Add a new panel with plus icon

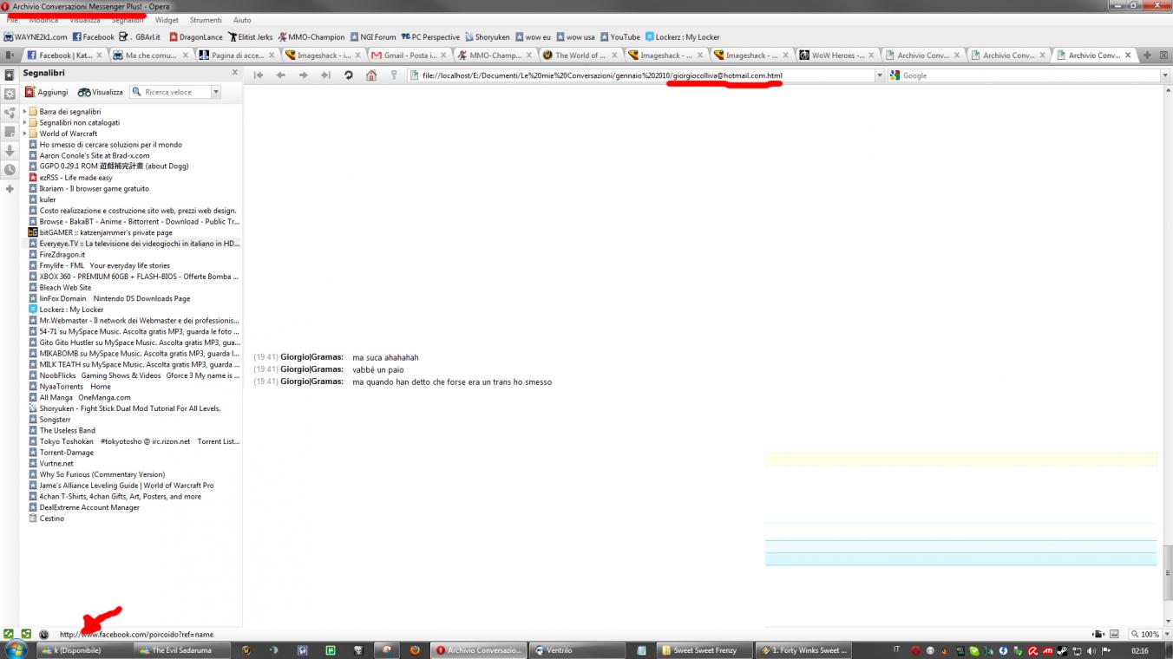[x=10, y=189]
